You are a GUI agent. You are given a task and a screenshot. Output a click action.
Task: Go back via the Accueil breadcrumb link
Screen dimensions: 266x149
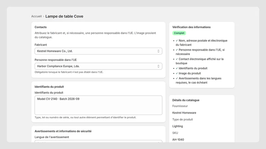(x=36, y=16)
